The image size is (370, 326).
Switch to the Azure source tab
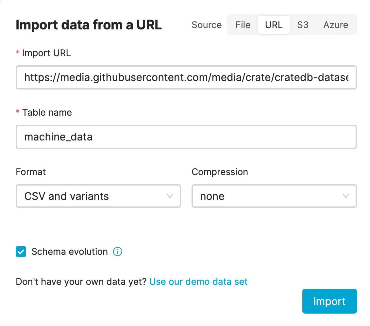point(335,25)
